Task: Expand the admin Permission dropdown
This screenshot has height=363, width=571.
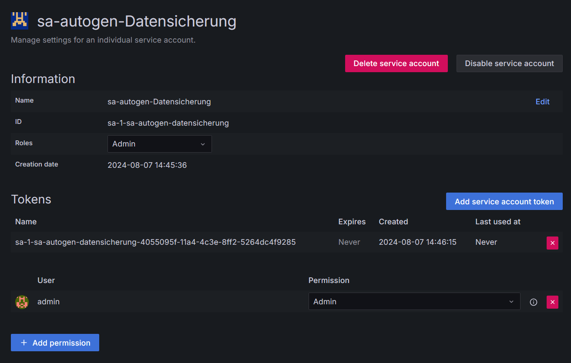Action: click(x=414, y=302)
